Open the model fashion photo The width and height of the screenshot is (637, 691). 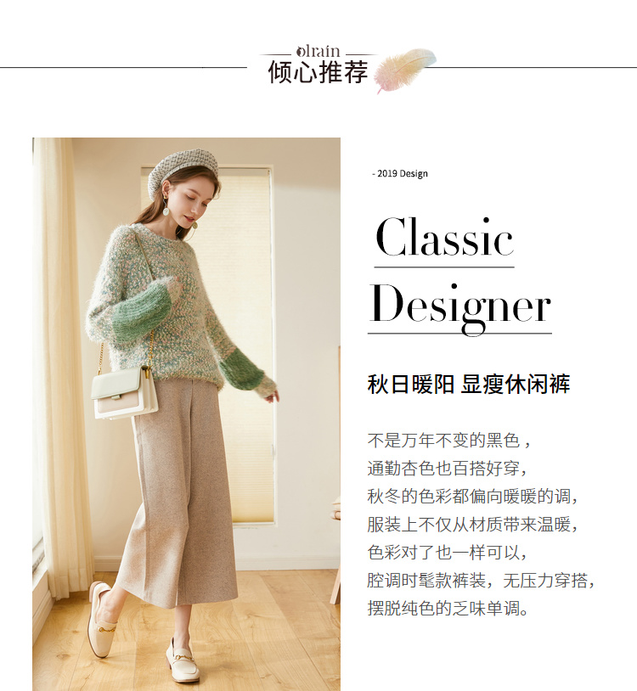tap(186, 414)
